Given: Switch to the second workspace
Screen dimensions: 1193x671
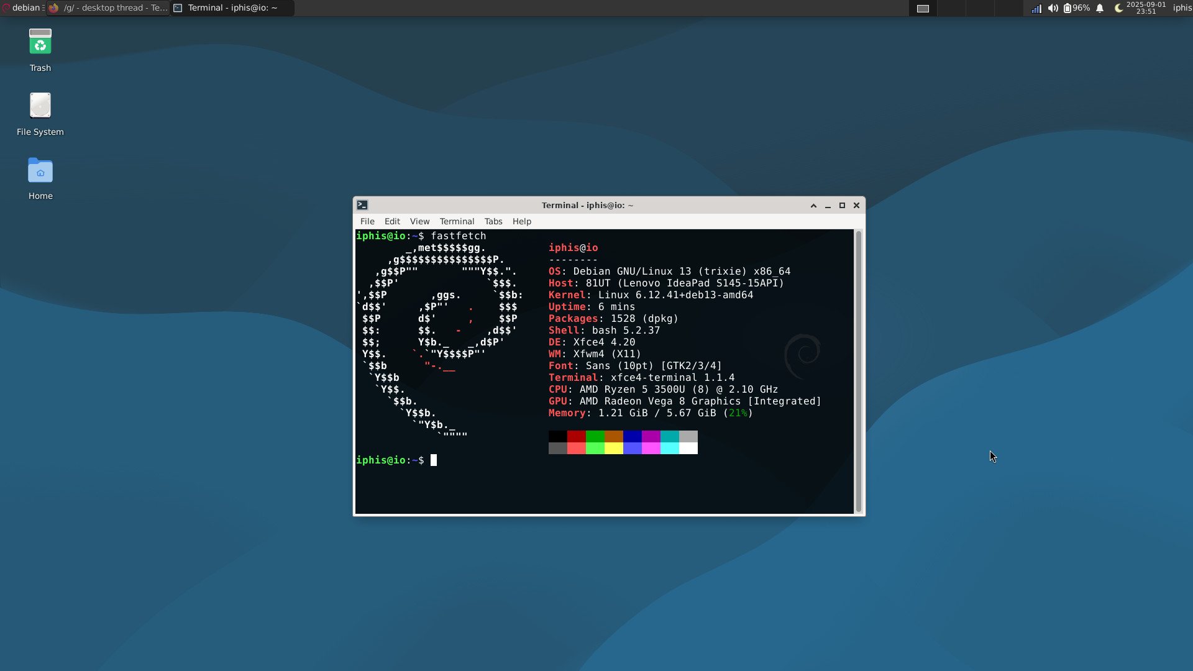Looking at the screenshot, I should [951, 8].
